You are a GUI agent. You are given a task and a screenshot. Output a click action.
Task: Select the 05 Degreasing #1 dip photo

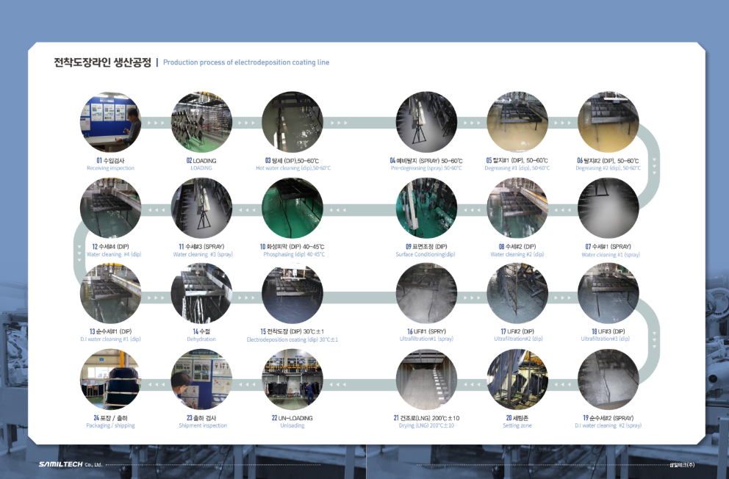[517, 122]
